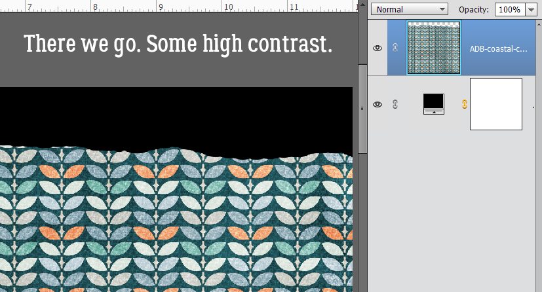The width and height of the screenshot is (542, 292).
Task: Toggle link icon on black fill layer
Action: point(395,104)
